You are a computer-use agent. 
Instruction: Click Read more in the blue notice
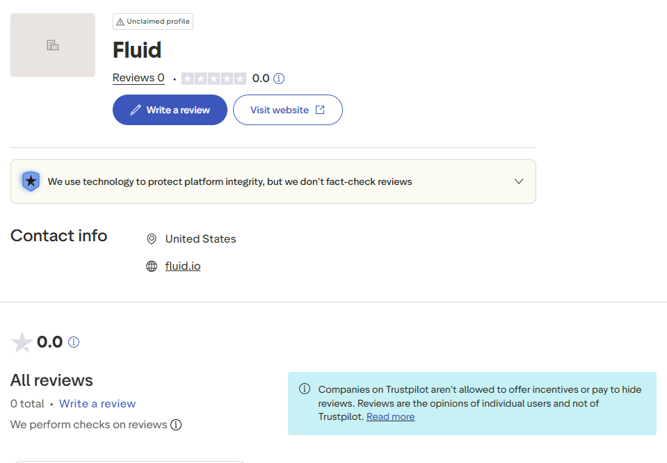click(x=390, y=416)
